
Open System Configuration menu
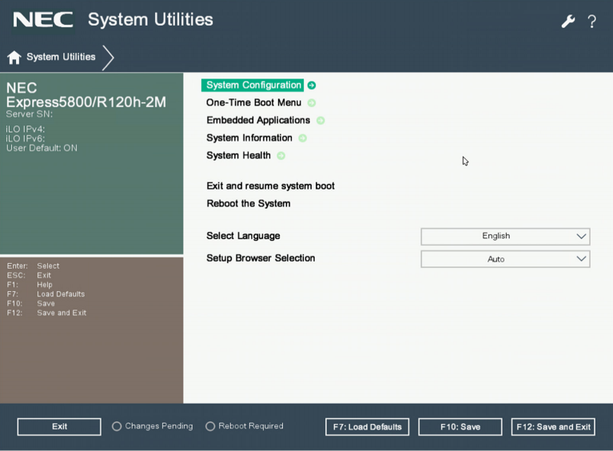pos(253,86)
